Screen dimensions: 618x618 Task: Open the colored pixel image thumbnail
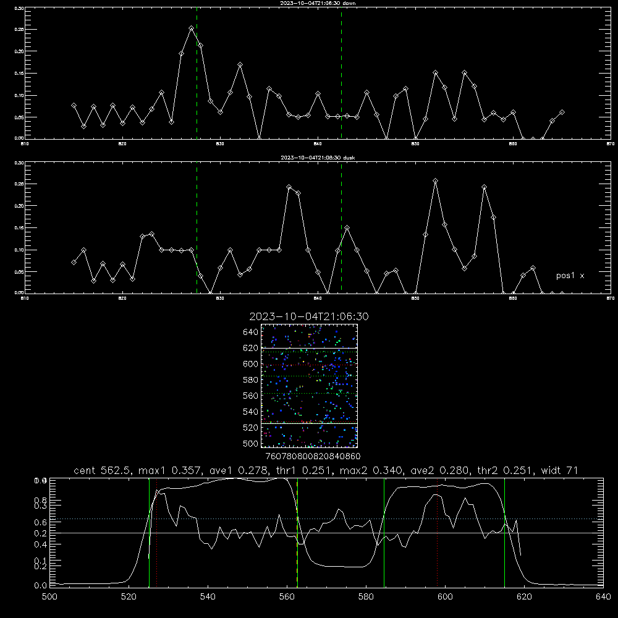[x=309, y=386]
